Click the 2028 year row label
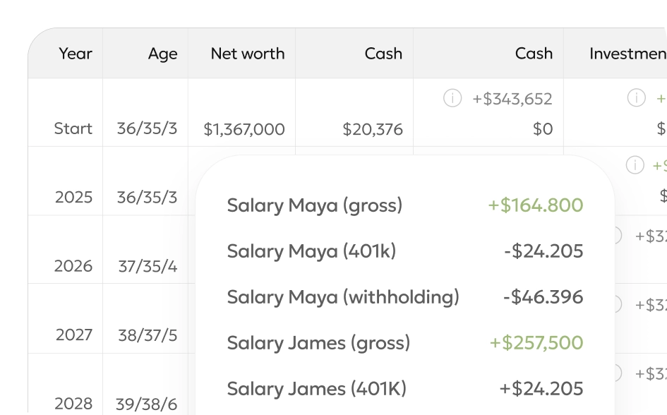The image size is (667, 415). tap(73, 403)
